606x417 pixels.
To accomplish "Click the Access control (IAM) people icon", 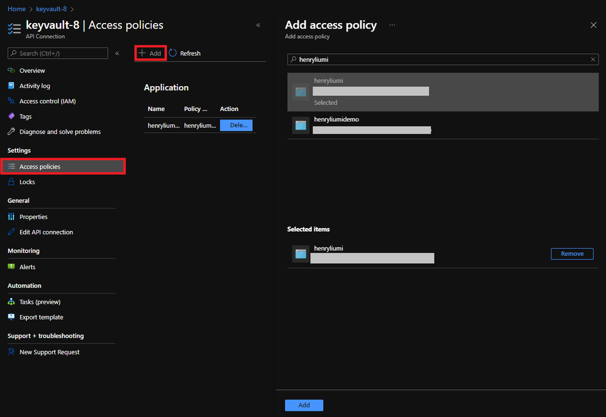I will (11, 101).
